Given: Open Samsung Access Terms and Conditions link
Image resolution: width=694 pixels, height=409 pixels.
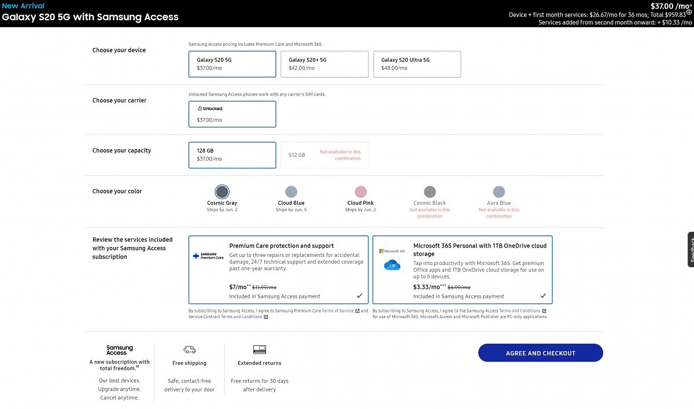Looking at the screenshot, I should point(519,311).
